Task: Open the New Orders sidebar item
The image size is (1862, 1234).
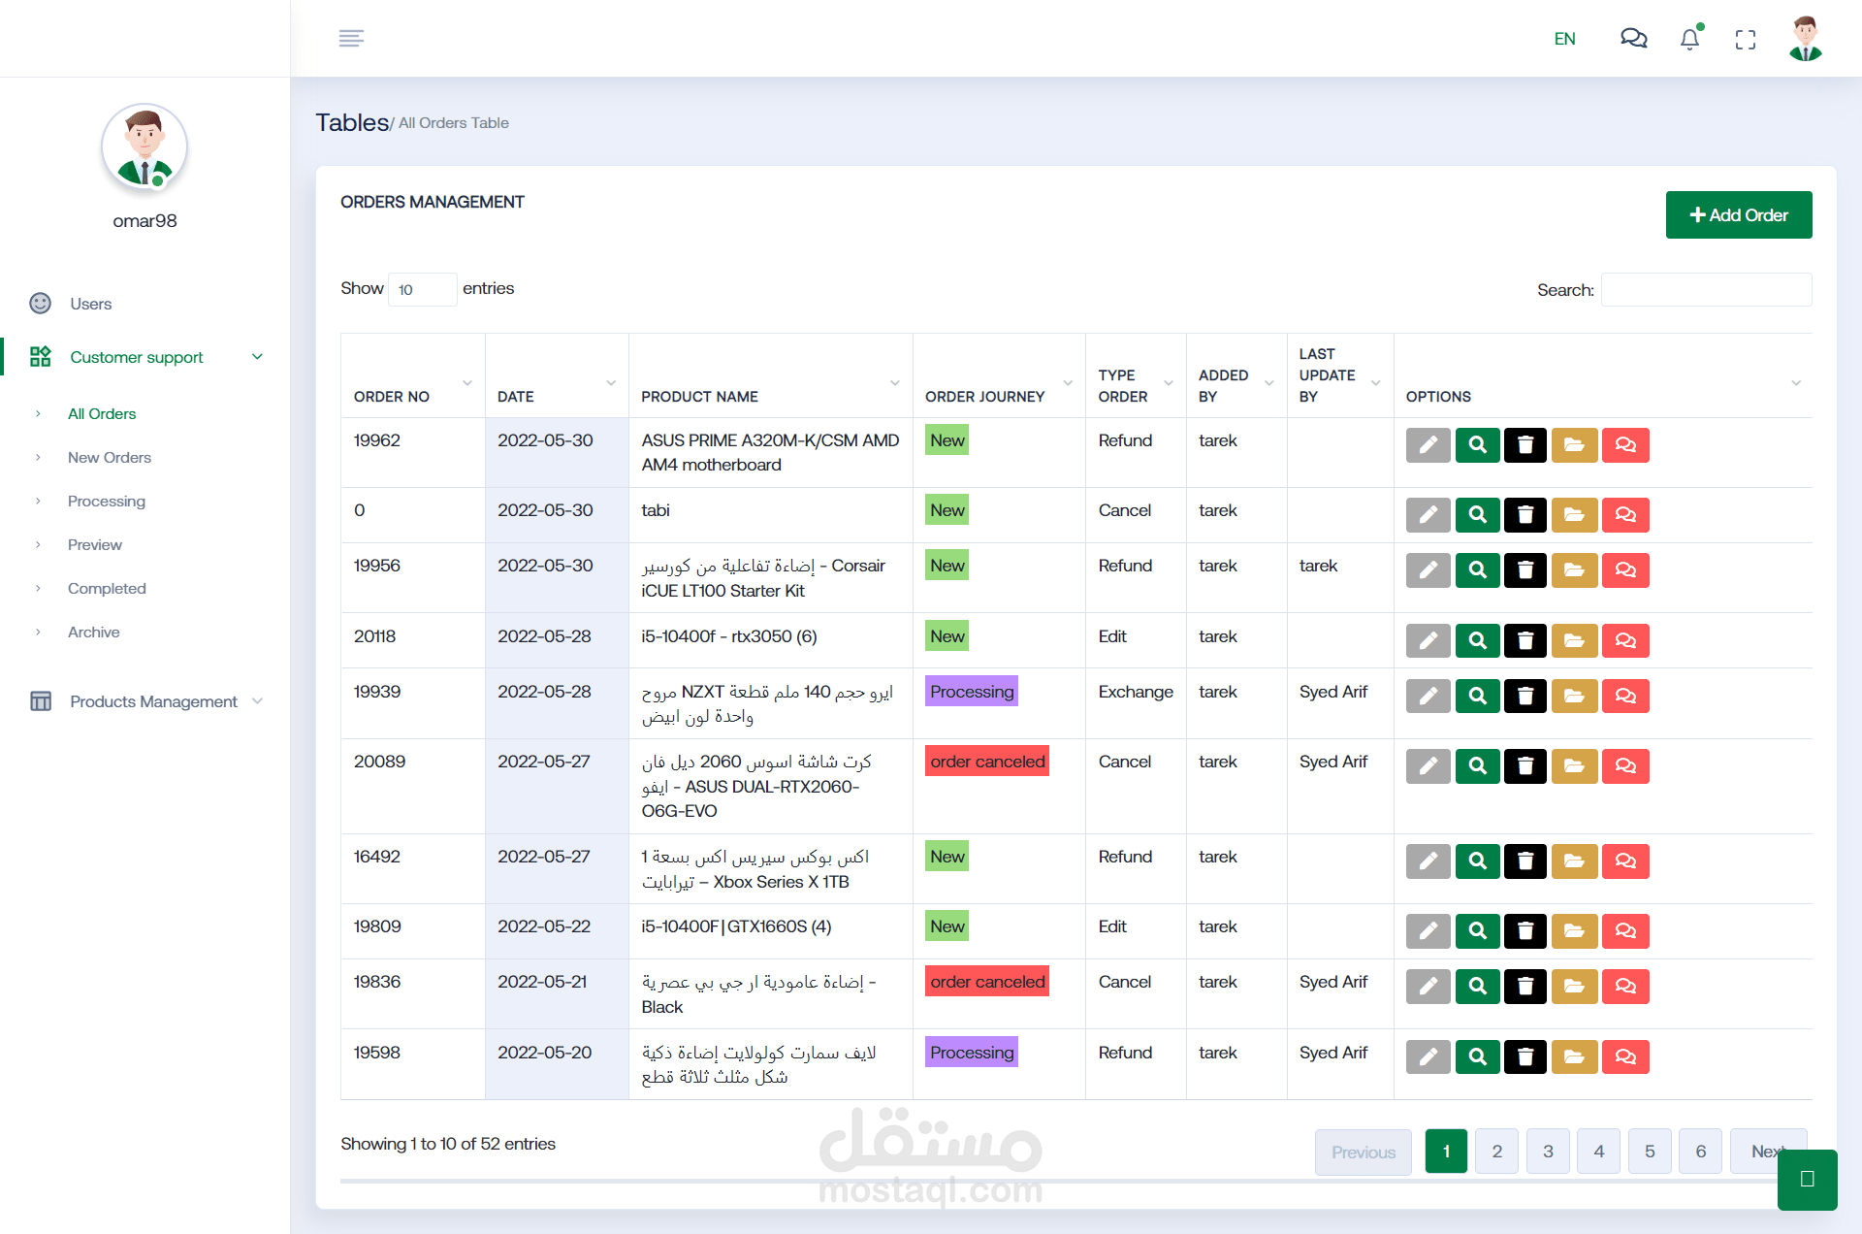Action: (x=110, y=457)
